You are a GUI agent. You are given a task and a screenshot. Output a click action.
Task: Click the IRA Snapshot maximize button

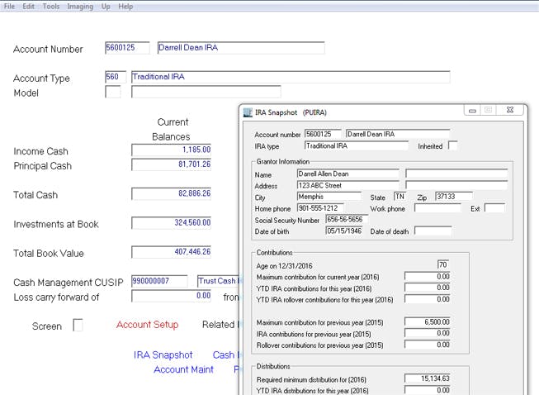(488, 110)
